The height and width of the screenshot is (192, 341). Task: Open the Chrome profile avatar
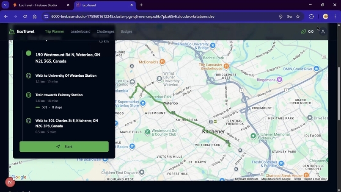326,17
